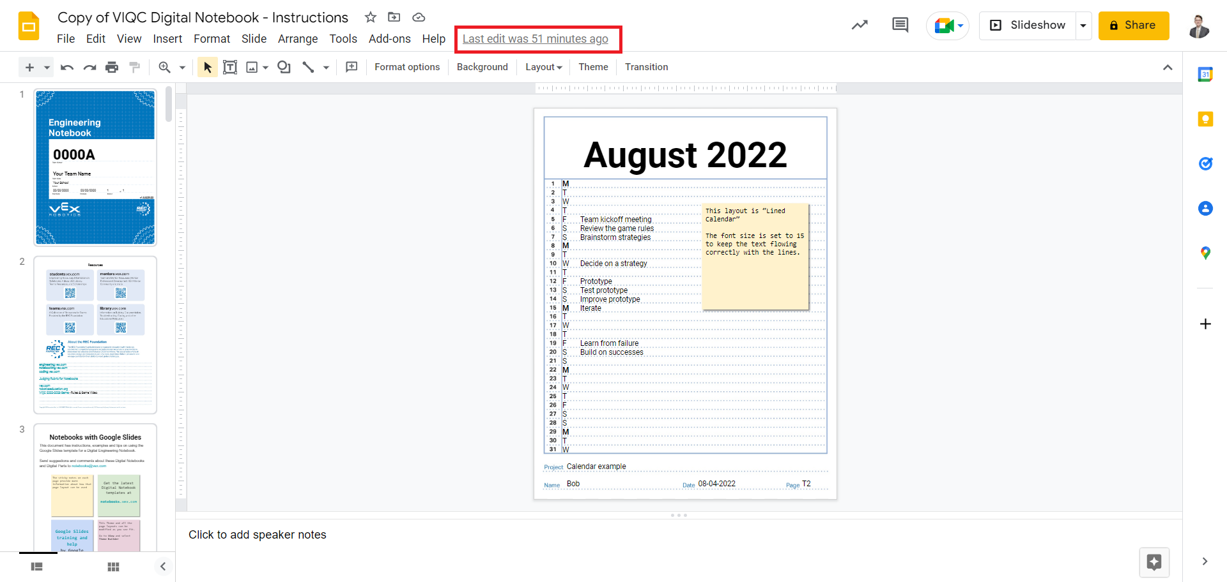Open Google Calendar side panel icon

pyautogui.click(x=1205, y=75)
